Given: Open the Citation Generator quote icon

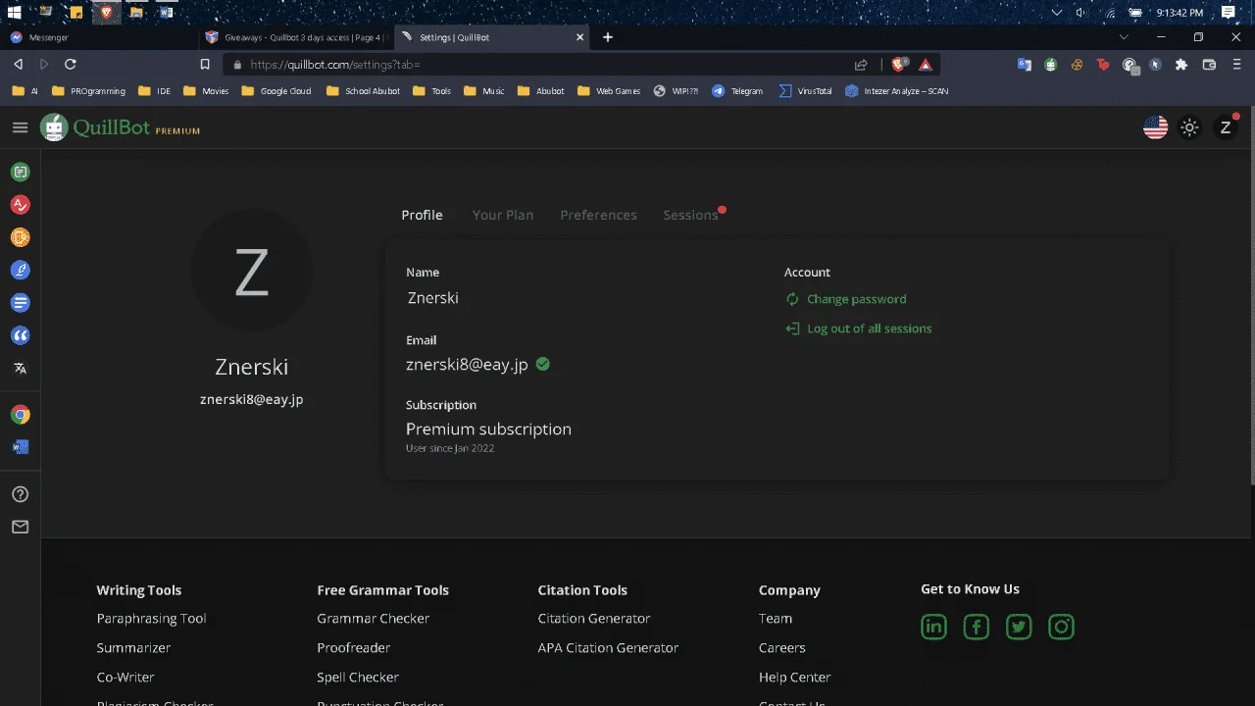Looking at the screenshot, I should 20,335.
